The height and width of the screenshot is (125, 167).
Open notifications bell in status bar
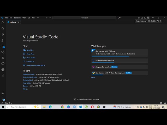point(165,103)
